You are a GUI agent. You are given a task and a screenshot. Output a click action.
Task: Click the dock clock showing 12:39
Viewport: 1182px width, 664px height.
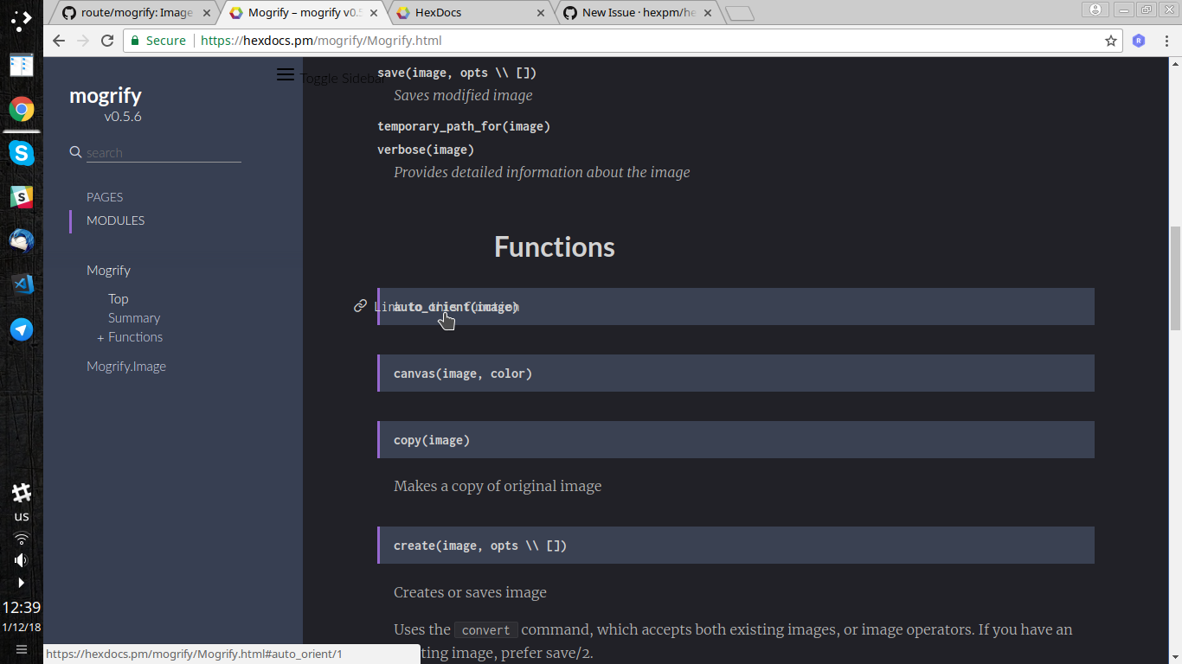22,607
